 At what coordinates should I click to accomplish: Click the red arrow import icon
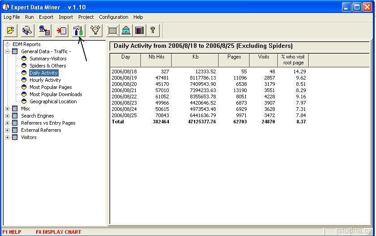61,30
